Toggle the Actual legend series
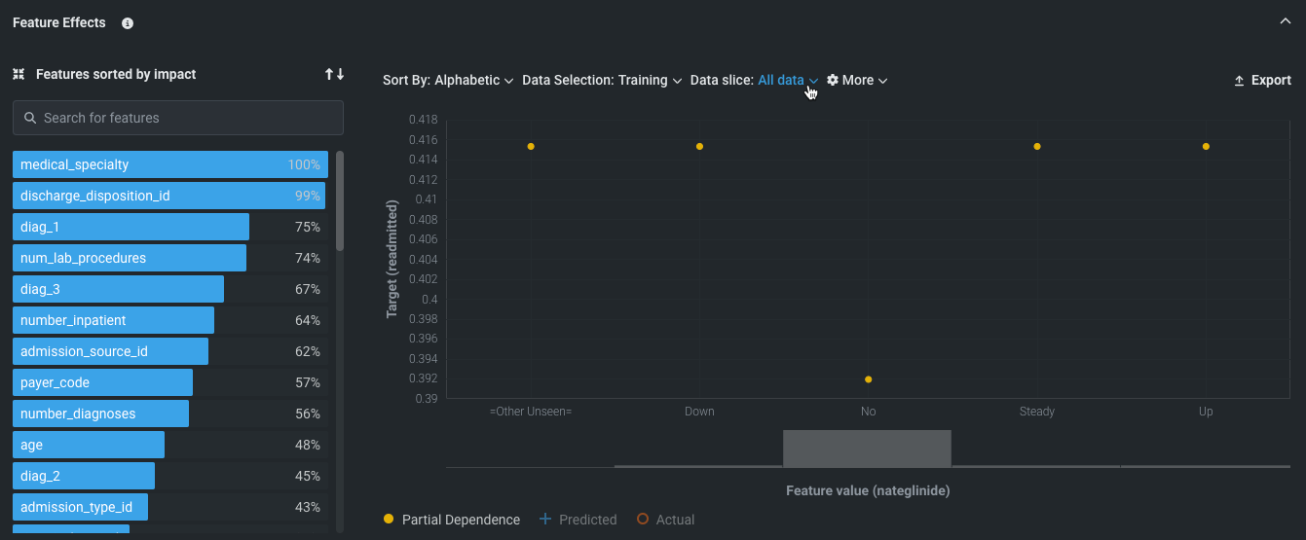Image resolution: width=1306 pixels, height=540 pixels. pyautogui.click(x=666, y=520)
